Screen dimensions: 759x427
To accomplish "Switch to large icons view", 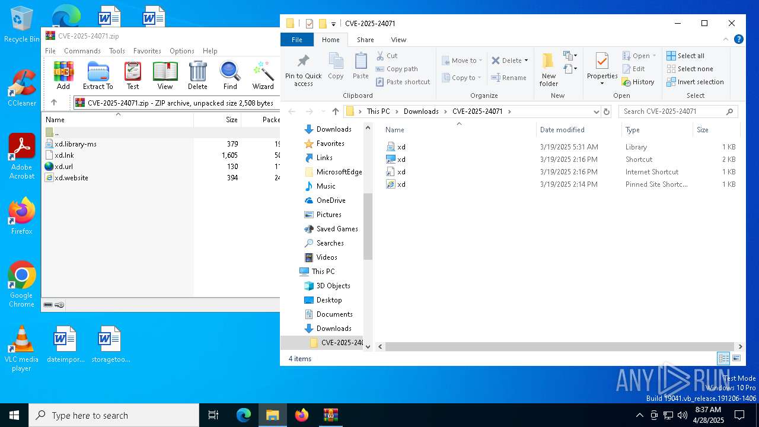I will coord(736,358).
